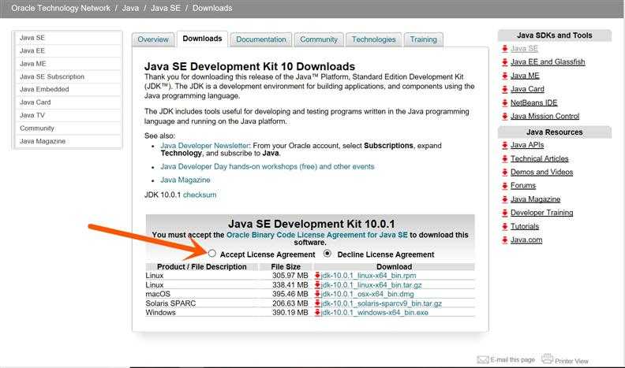Click the red arrow icon beside Technical Articles

504,158
